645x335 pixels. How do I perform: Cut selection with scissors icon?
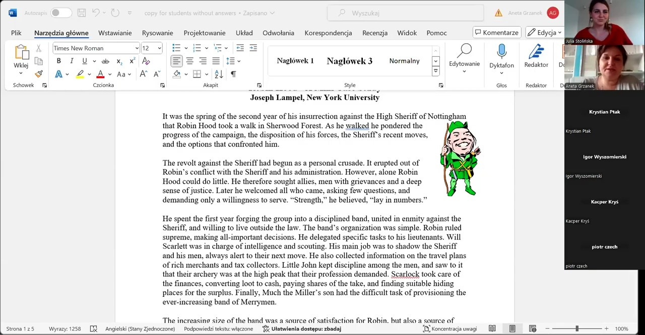pyautogui.click(x=39, y=49)
